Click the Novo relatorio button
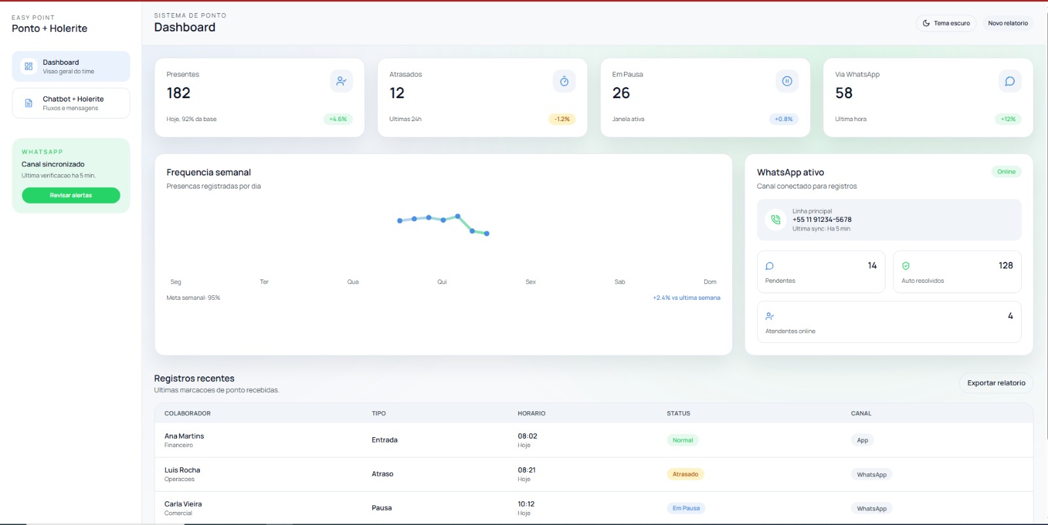 pos(1007,24)
